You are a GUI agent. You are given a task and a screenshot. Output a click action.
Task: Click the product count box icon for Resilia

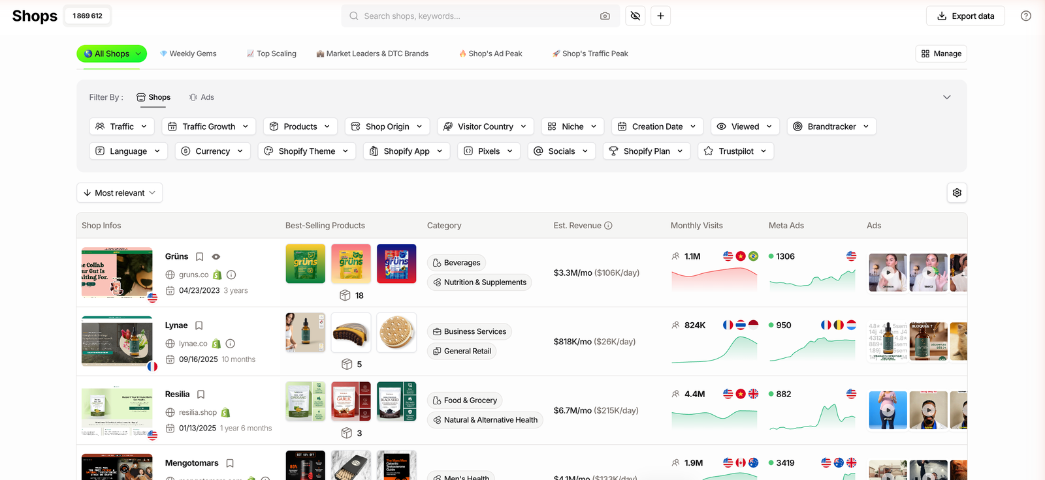click(347, 433)
